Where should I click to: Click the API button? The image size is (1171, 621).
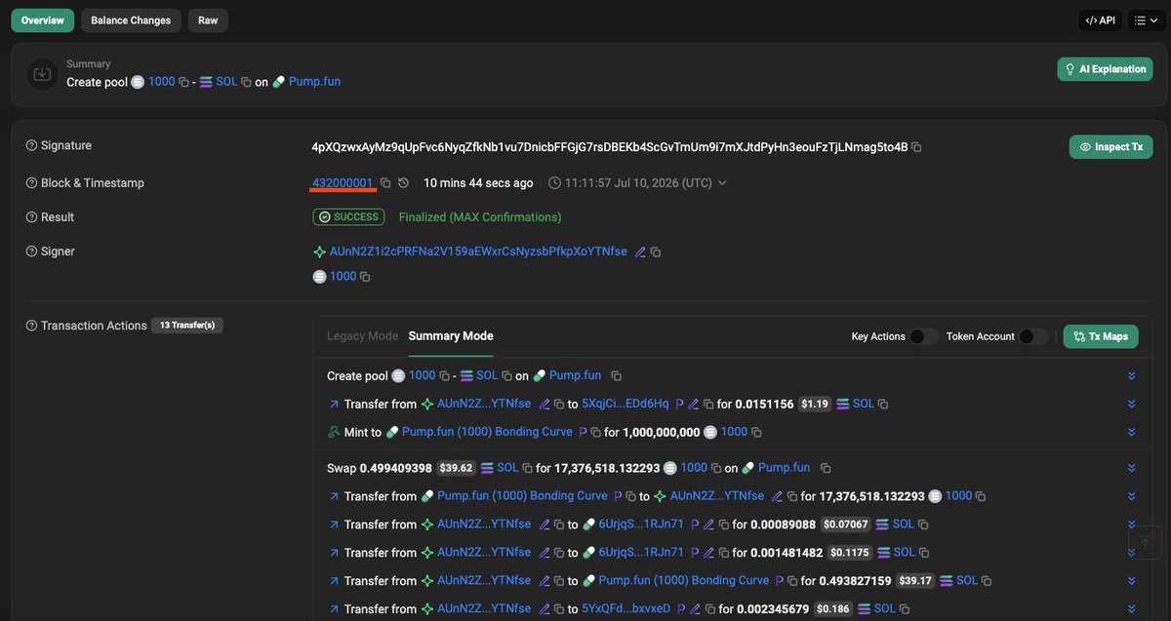click(1101, 19)
